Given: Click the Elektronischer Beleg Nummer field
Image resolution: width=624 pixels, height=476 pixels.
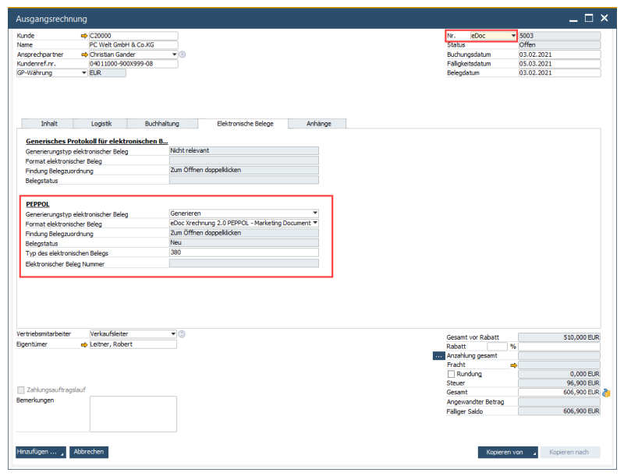Looking at the screenshot, I should 244,263.
